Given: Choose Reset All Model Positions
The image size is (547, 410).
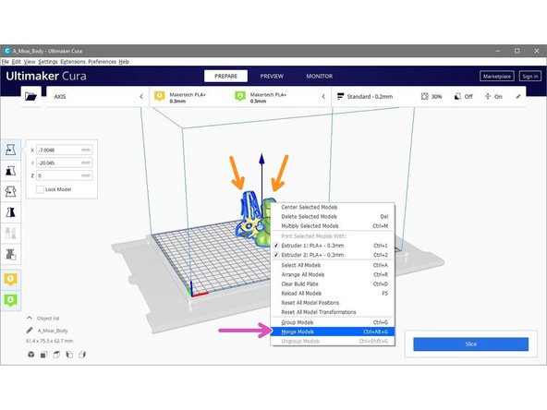Looking at the screenshot, I should 333,303.
